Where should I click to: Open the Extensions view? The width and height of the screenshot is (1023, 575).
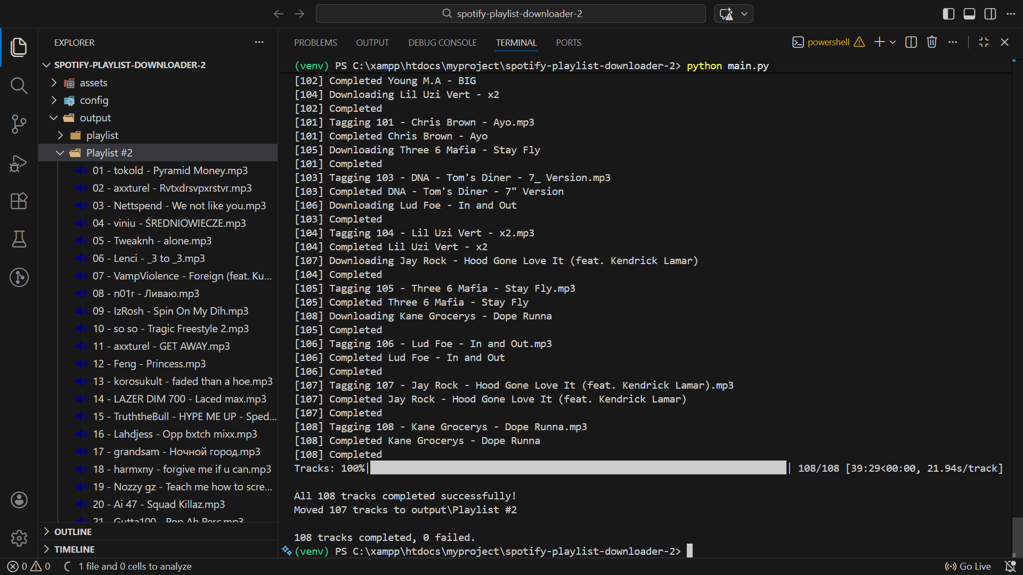click(19, 201)
